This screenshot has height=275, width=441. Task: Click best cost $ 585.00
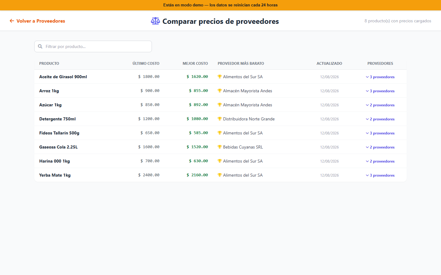click(198, 133)
